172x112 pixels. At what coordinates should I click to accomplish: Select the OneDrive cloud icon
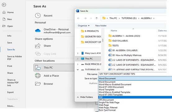point(38,31)
